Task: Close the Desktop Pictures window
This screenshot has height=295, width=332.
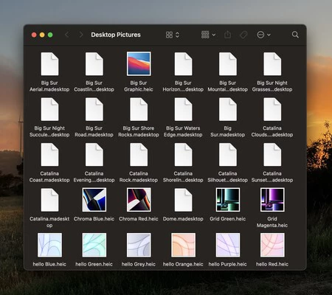Action: click(34, 35)
